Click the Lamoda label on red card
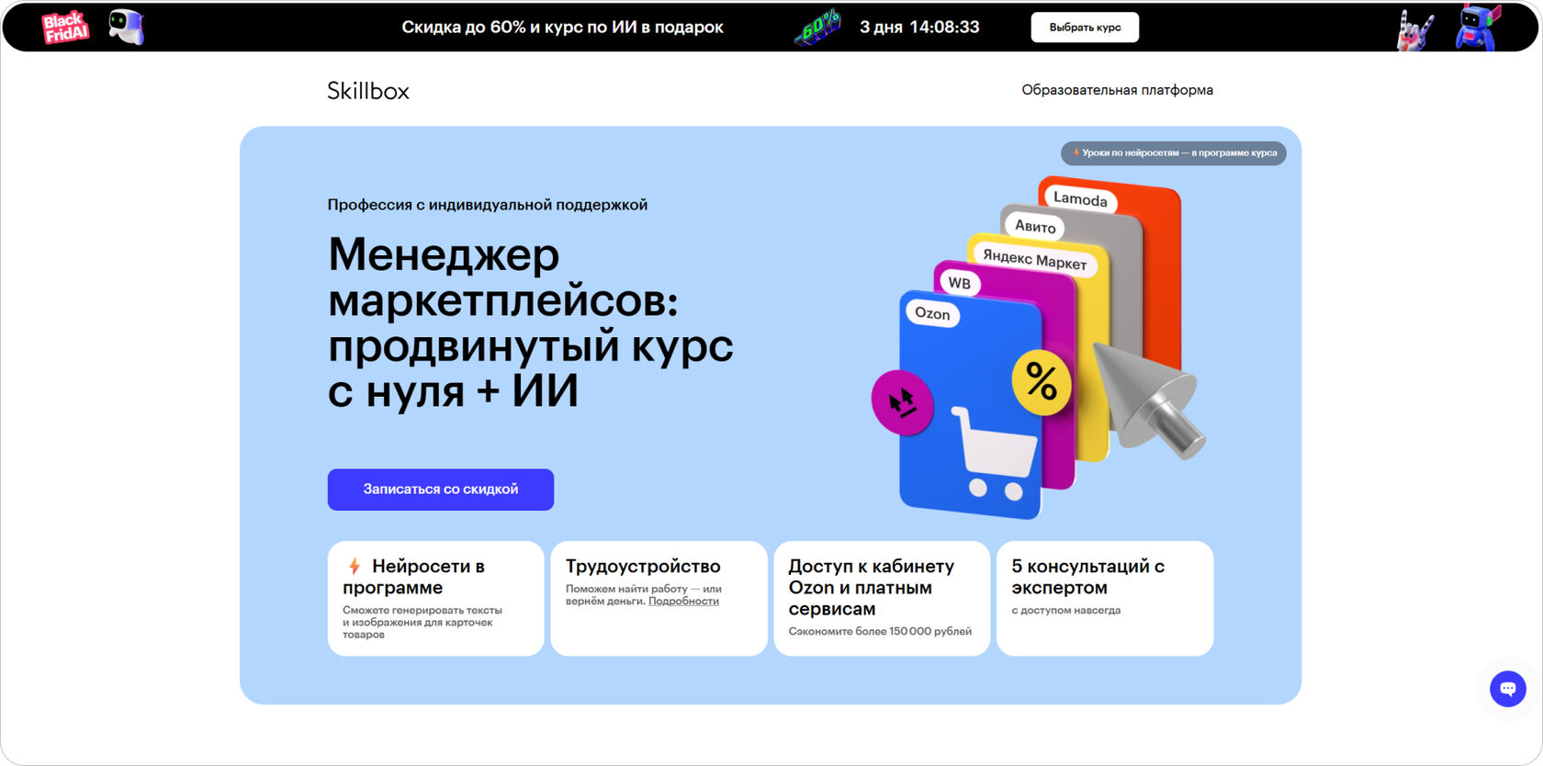Viewport: 1543px width, 766px height. click(x=1080, y=199)
